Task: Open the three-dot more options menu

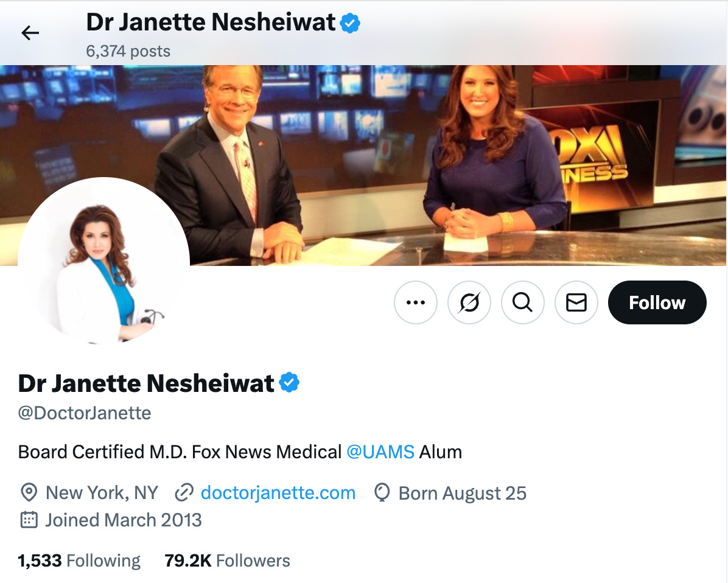Action: click(x=416, y=302)
